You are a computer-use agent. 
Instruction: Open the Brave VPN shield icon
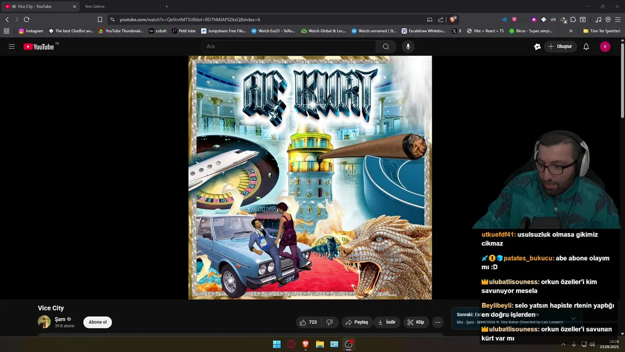click(x=608, y=20)
